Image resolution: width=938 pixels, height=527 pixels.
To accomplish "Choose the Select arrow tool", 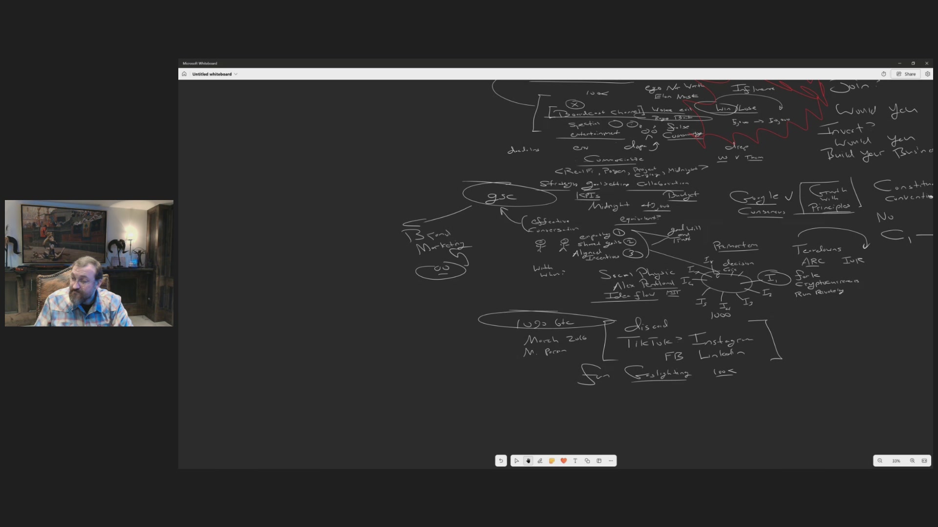I will pyautogui.click(x=516, y=461).
